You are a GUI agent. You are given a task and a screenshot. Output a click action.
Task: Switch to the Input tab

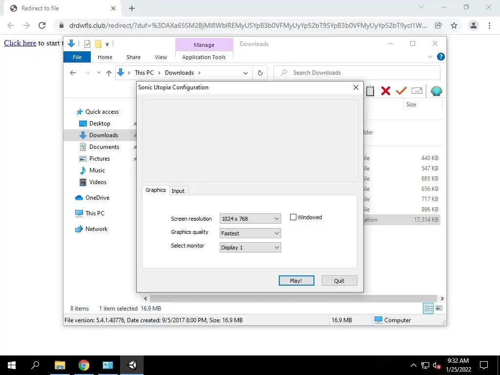click(178, 191)
